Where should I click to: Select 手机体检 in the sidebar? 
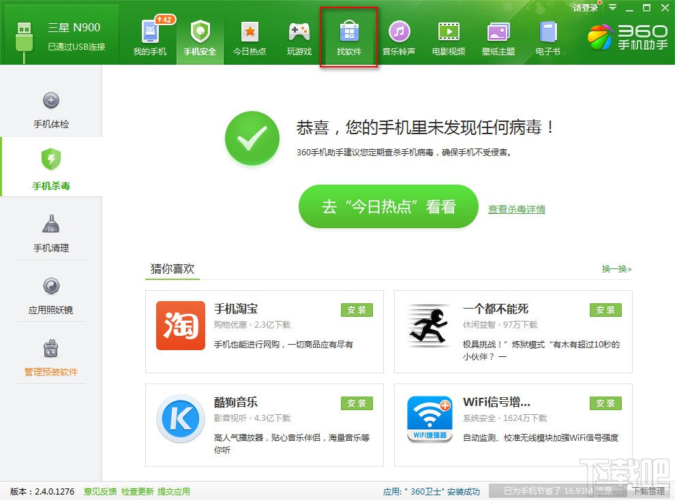coord(51,110)
